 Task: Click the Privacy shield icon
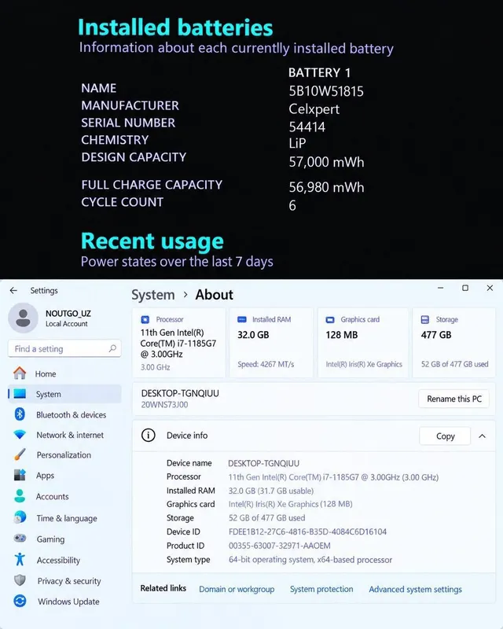pyautogui.click(x=20, y=580)
